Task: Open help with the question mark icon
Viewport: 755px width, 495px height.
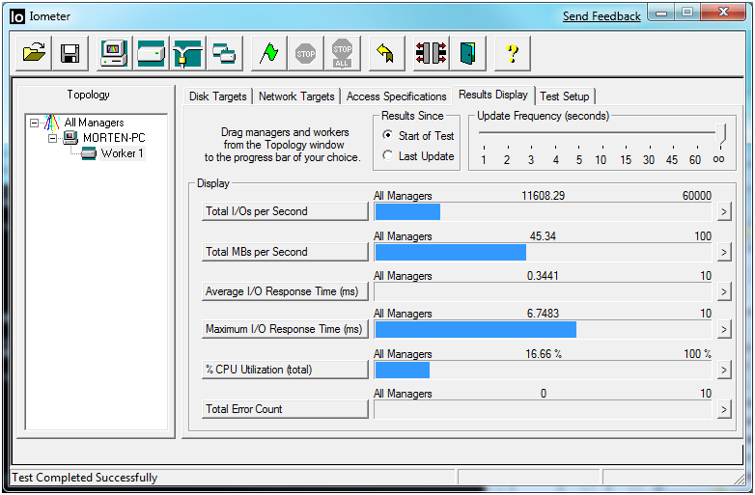Action: click(513, 53)
